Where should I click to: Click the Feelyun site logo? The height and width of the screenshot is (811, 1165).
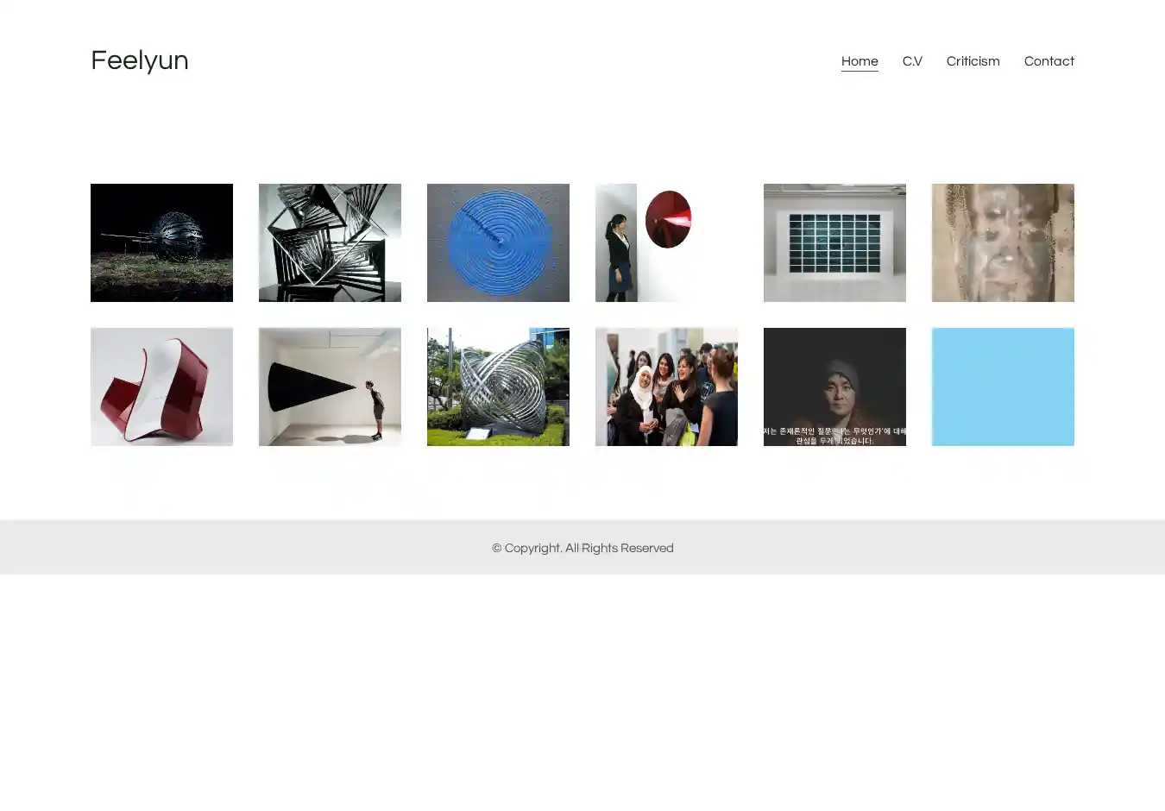[x=139, y=60]
